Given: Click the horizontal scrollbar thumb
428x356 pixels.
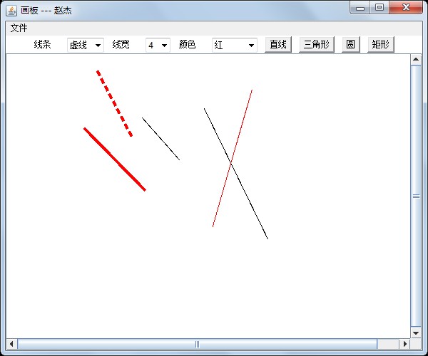Looking at the screenshot, I should pyautogui.click(x=198, y=344).
